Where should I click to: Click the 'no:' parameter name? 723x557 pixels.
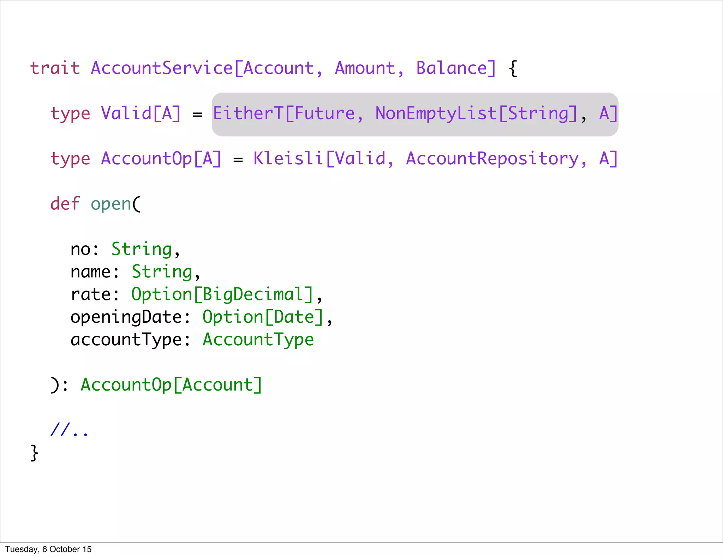coord(85,250)
